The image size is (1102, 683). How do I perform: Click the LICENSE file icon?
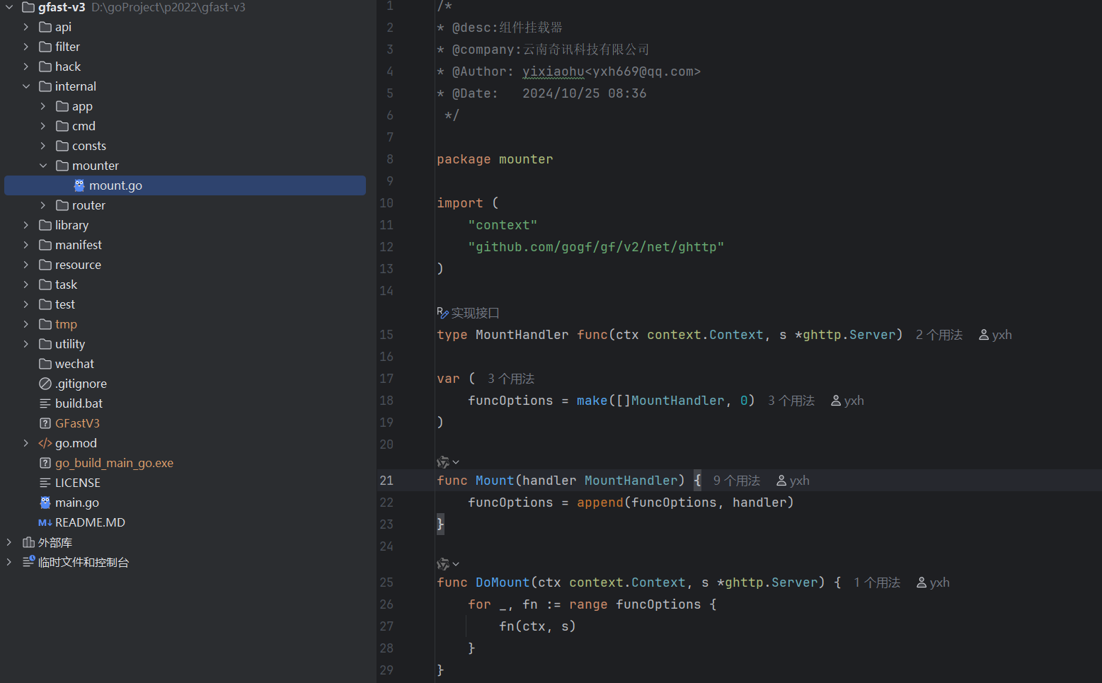pos(45,483)
